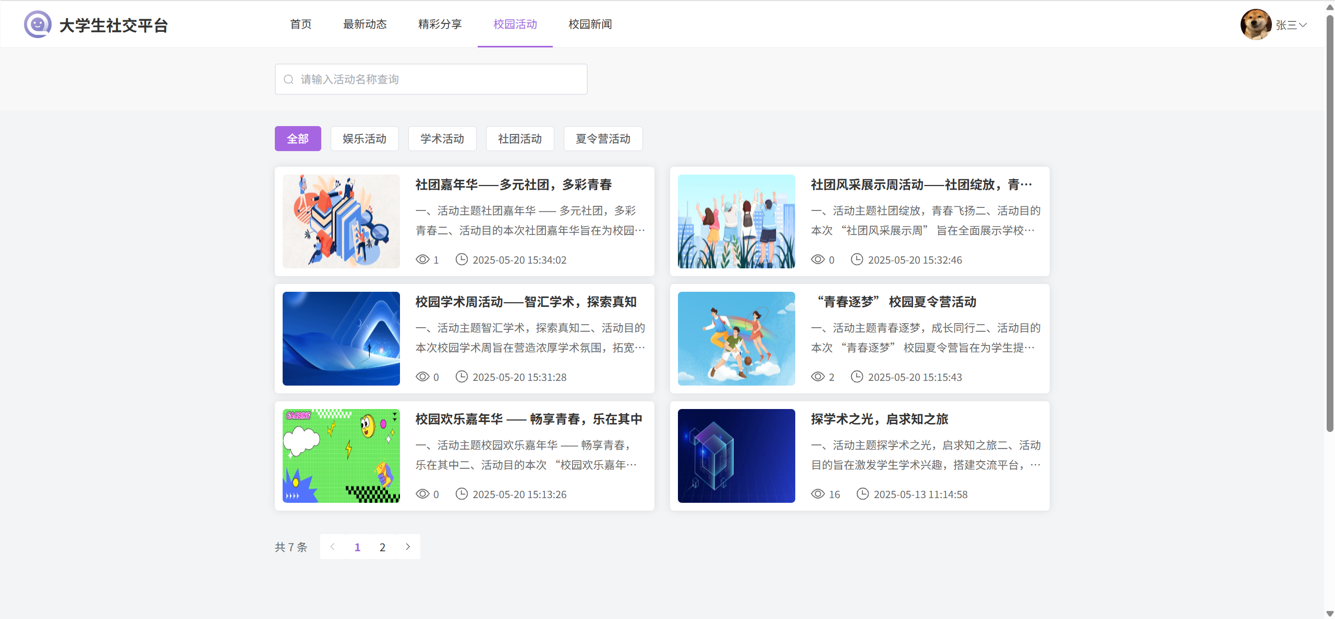Go to pagination page 2
Image resolution: width=1335 pixels, height=619 pixels.
coord(382,547)
